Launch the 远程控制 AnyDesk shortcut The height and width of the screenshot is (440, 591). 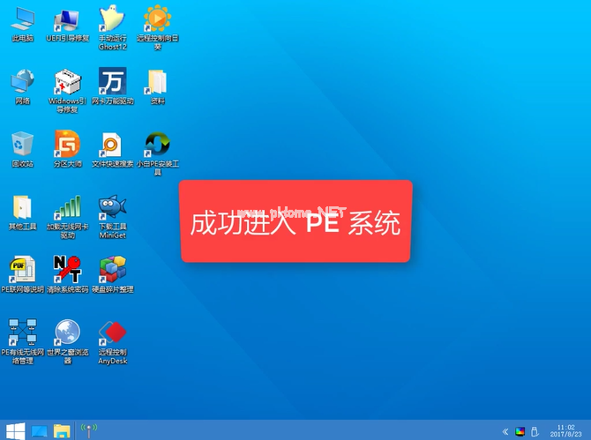point(112,342)
